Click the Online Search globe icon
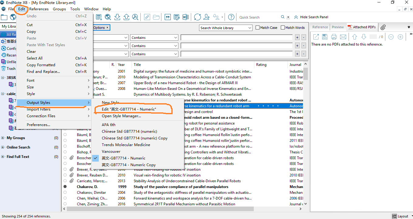 (x=108, y=17)
